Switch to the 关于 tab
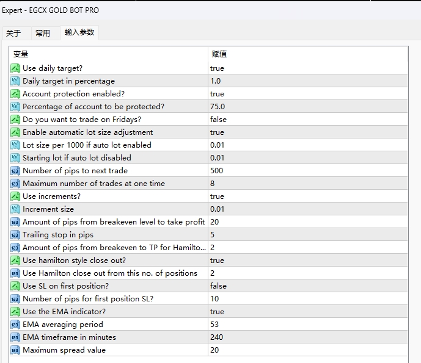Viewport: 421px width, 363px height. [13, 33]
